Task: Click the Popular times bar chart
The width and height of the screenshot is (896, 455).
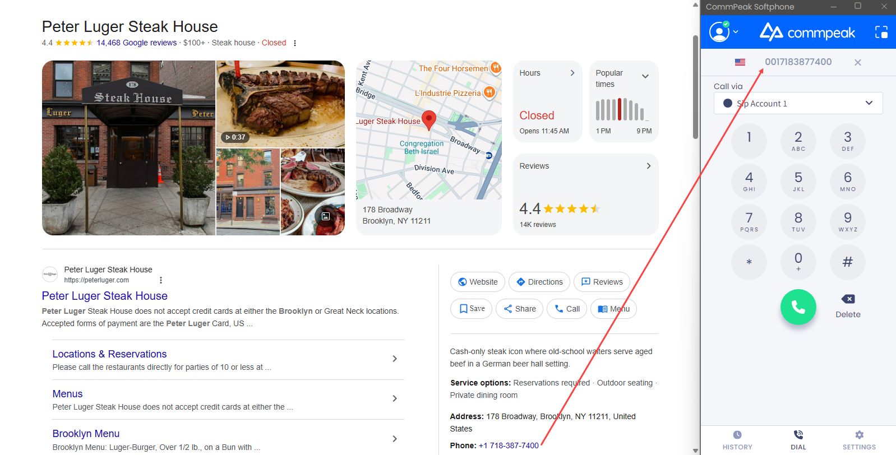Action: click(x=621, y=109)
